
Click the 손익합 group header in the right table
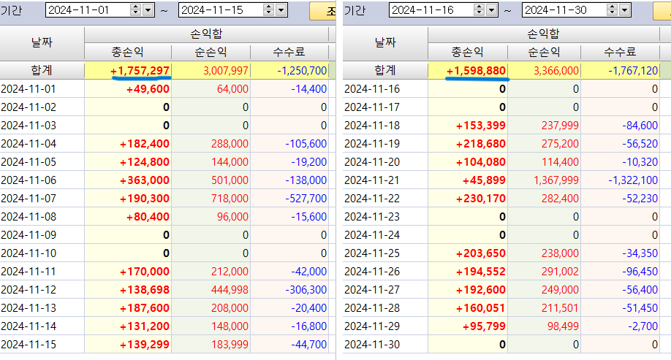(x=544, y=34)
